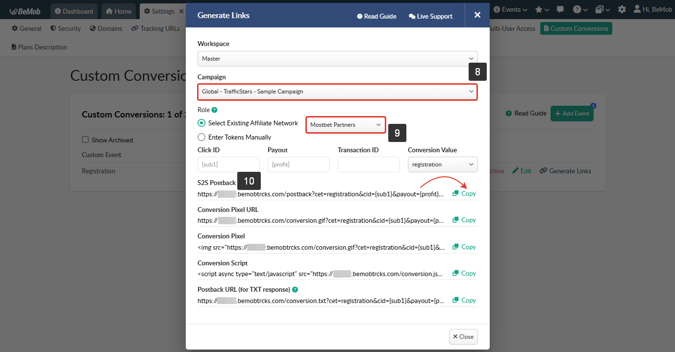Click the chat message icon in header

pyautogui.click(x=560, y=10)
